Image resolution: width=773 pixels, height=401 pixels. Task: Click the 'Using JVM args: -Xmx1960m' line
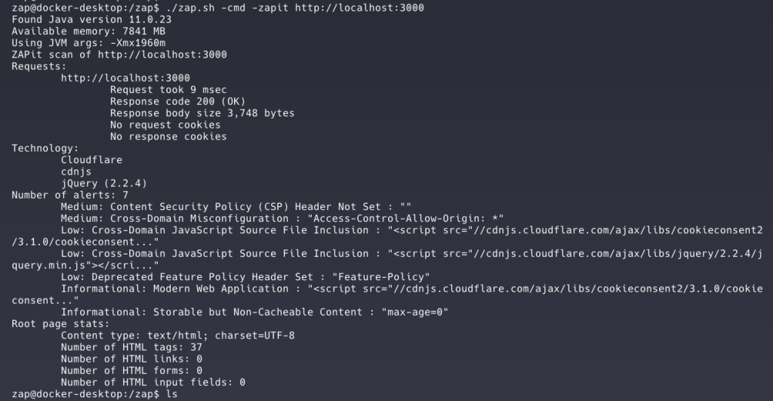pos(89,43)
